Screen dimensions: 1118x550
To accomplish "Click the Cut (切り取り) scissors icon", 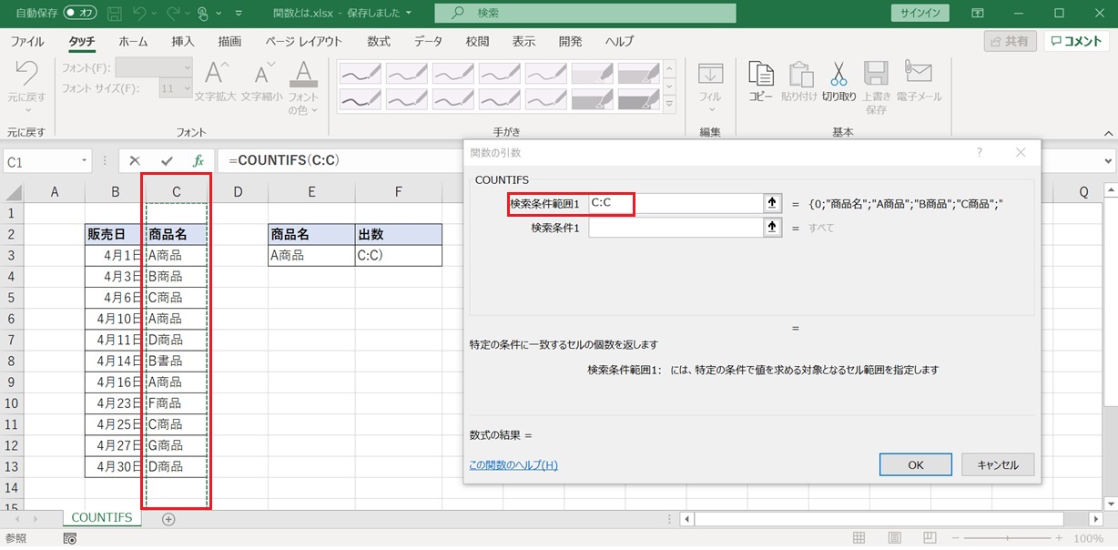I will tap(838, 76).
